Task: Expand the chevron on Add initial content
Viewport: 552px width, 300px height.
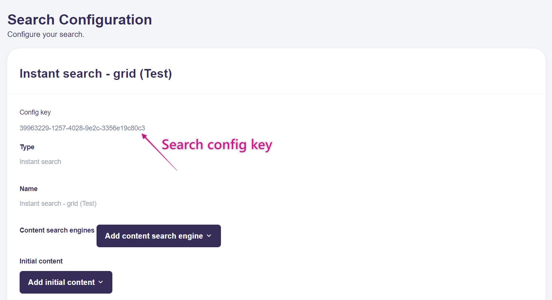Action: pos(101,282)
